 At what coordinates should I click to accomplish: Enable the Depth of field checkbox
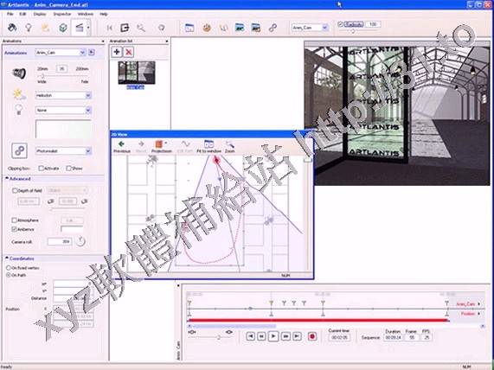[x=15, y=190]
